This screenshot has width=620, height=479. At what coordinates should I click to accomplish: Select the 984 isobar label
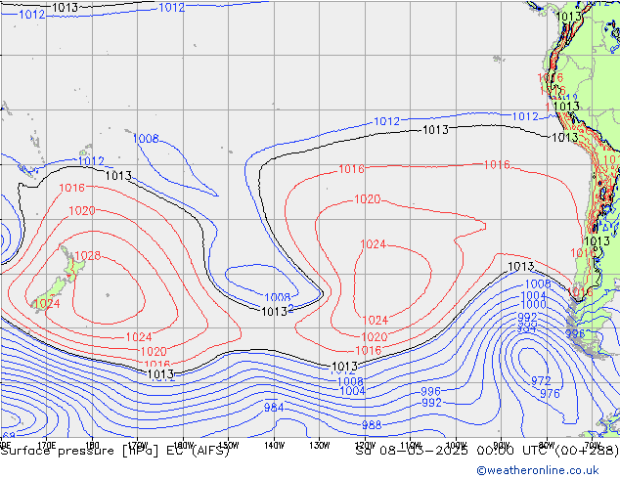(274, 407)
